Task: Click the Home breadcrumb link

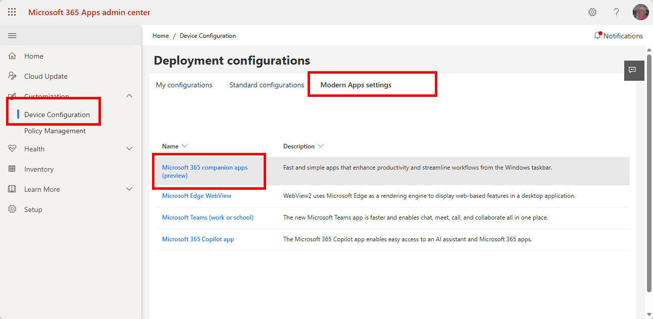Action: 161,36
